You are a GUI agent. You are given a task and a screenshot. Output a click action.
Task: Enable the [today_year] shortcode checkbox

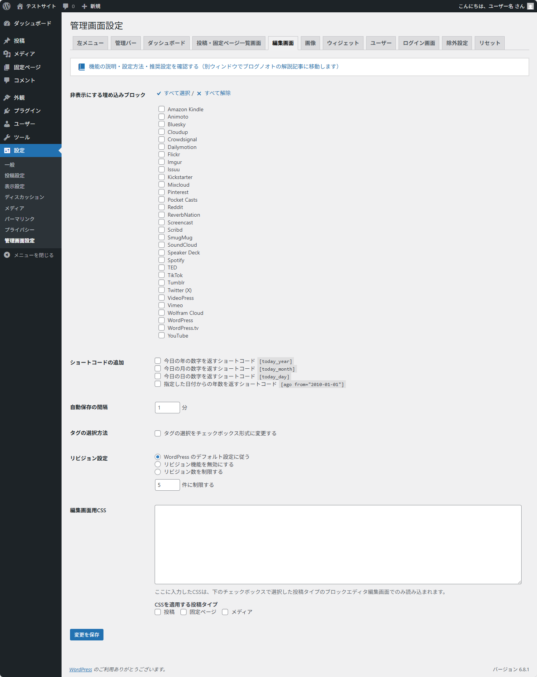coord(158,361)
